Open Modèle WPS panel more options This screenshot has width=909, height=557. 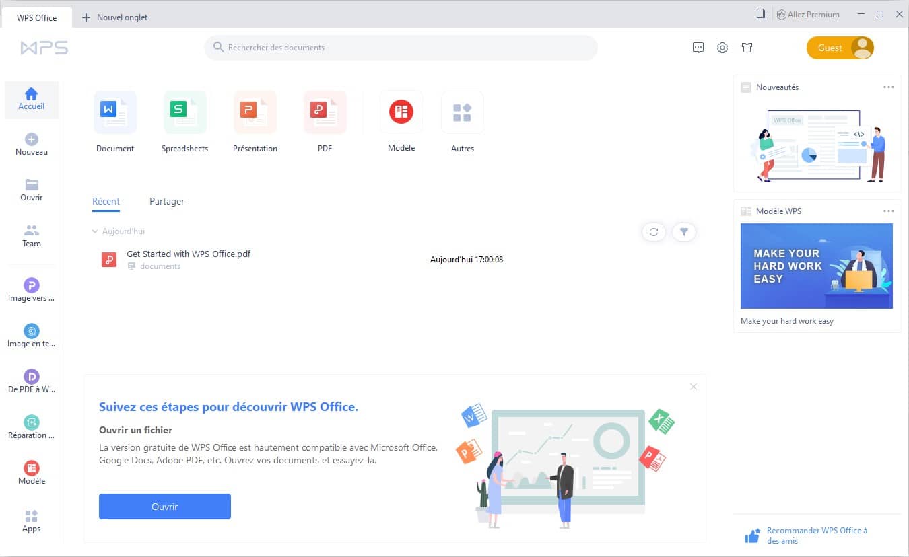[x=889, y=211]
